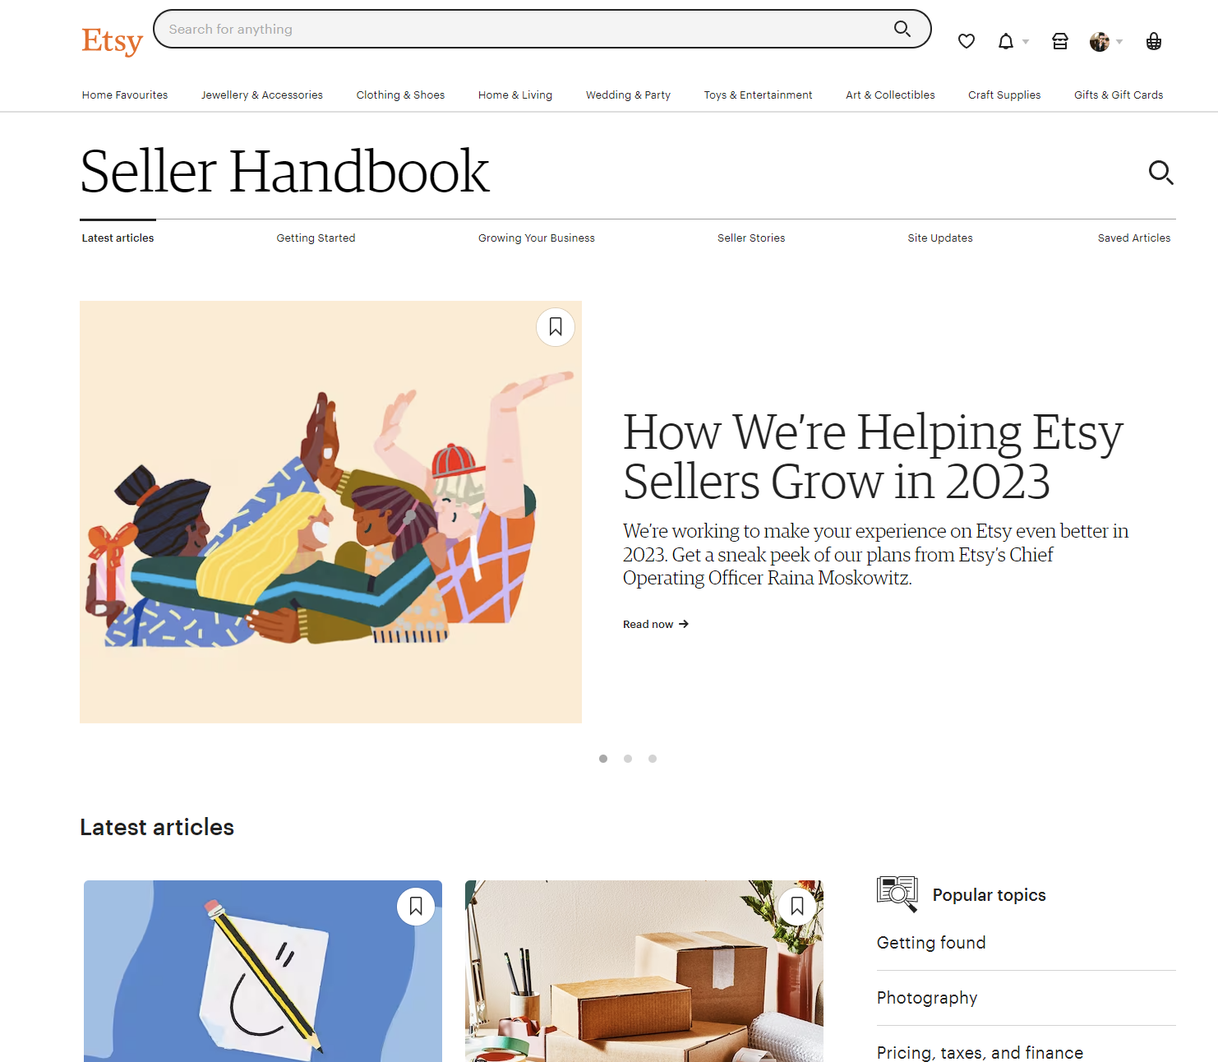Open the shopping basket icon

(1154, 41)
